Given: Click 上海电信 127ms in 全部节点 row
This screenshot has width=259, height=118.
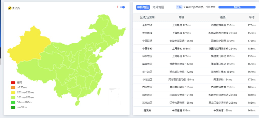Looking at the screenshot, I should point(181,25).
